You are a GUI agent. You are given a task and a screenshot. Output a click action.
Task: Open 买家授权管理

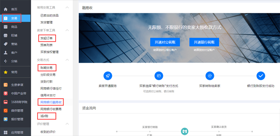tap(49, 52)
